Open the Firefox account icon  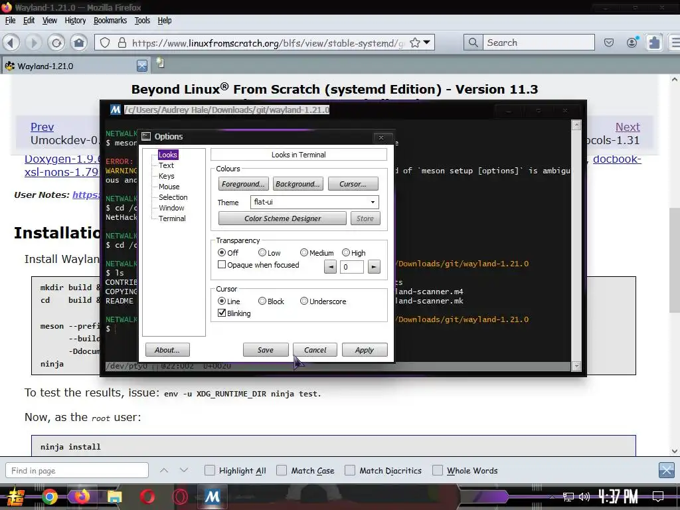(632, 42)
